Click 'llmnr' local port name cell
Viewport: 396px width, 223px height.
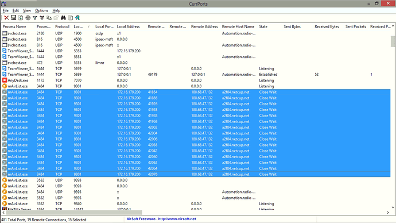100,63
